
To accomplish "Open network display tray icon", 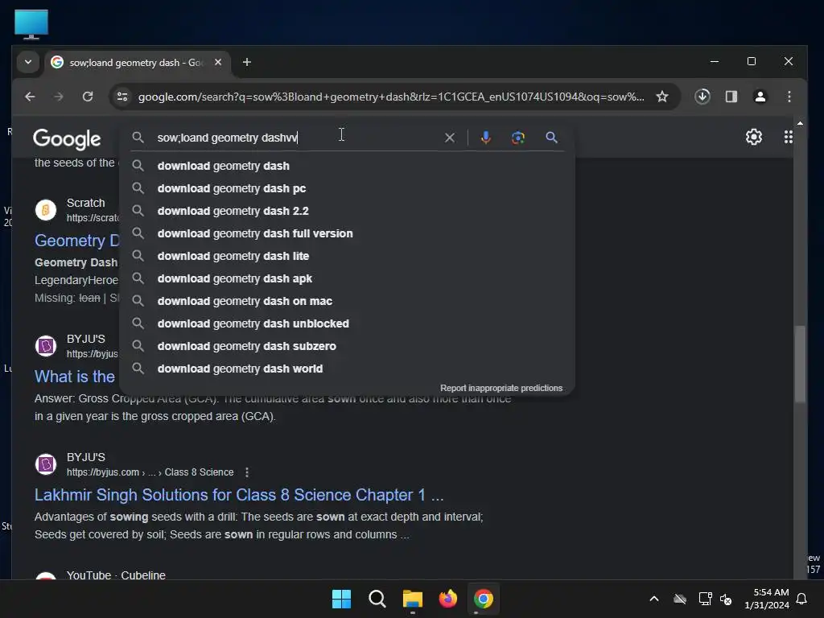I will tap(705, 599).
